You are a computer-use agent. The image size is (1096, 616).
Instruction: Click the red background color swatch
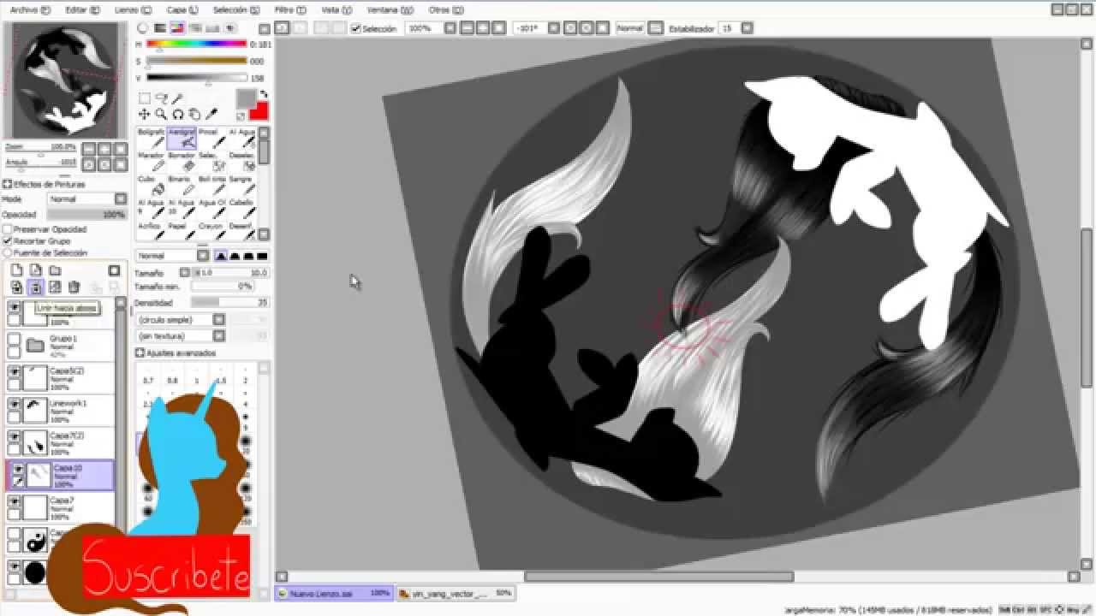(x=259, y=111)
